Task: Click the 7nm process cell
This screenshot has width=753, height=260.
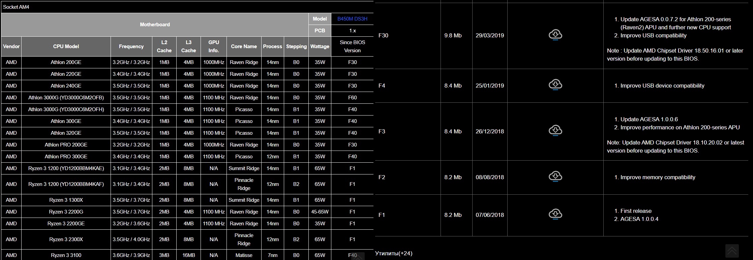Action: point(272,255)
